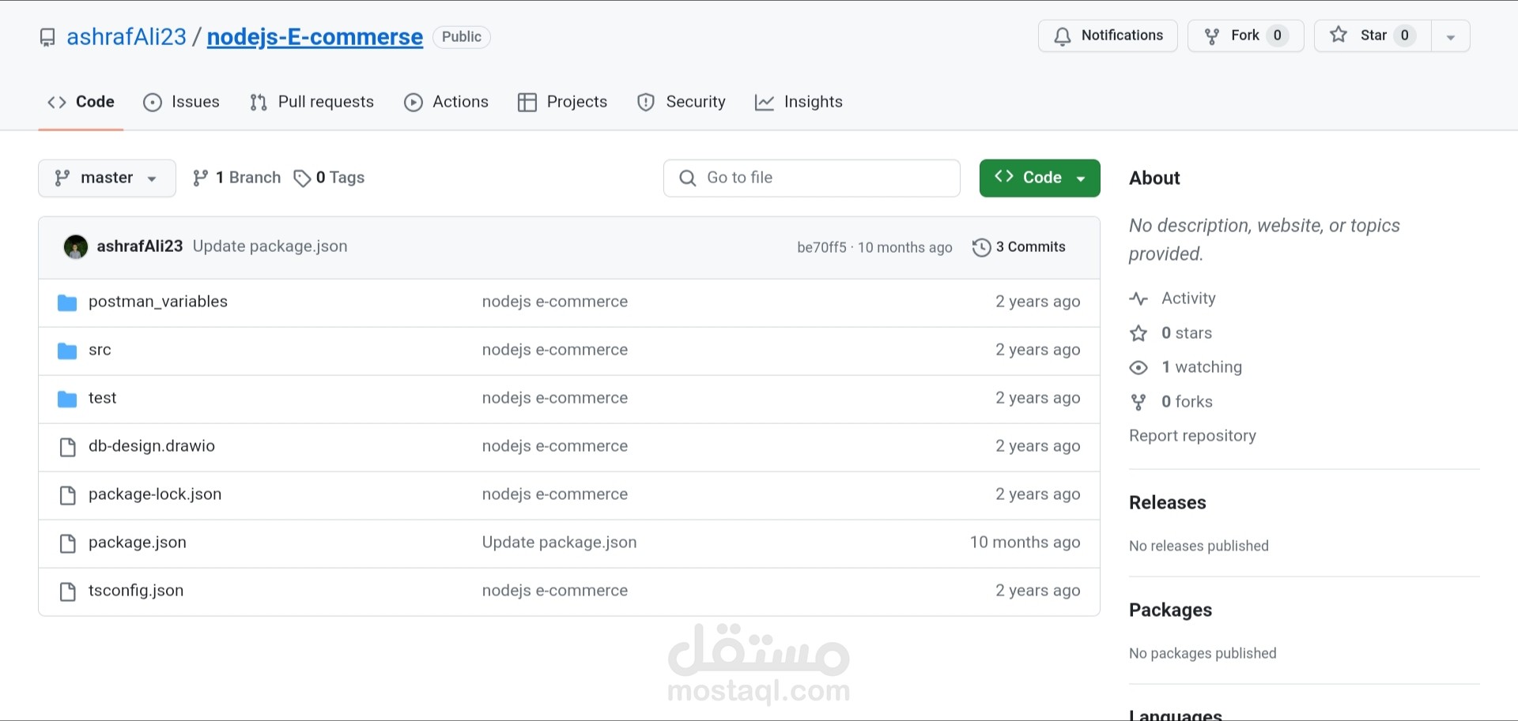
Task: Click the Notifications bell button
Action: click(1108, 36)
